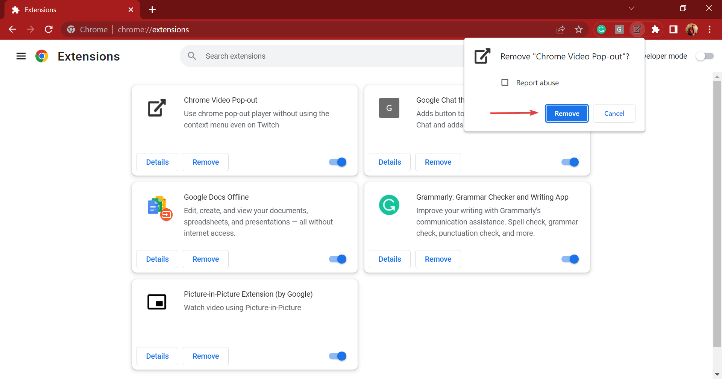Click Remove on Grammarly card
This screenshot has height=379, width=722.
click(x=438, y=259)
